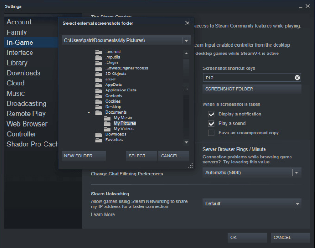Enable Save an uncompressed copy
The image size is (315, 248).
[211, 133]
